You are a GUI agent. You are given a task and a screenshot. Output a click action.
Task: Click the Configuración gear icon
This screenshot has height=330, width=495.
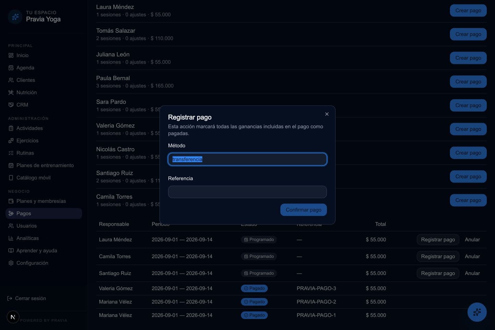tap(11, 263)
